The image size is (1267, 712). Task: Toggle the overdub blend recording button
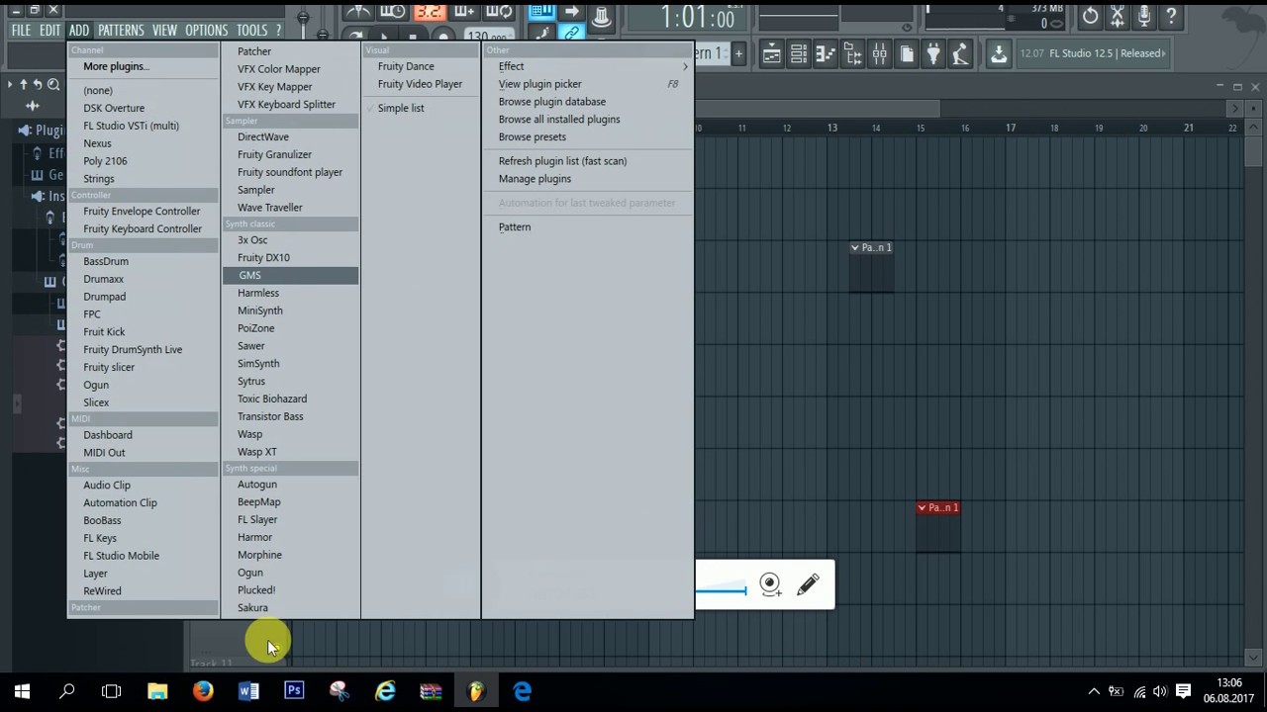pos(464,12)
